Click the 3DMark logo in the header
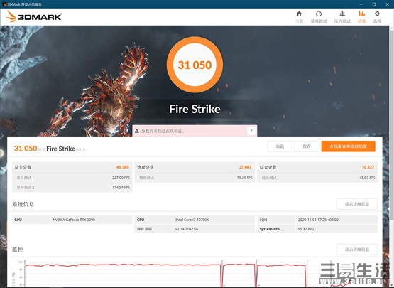Screen dimensions: 394x288 (x=33, y=16)
